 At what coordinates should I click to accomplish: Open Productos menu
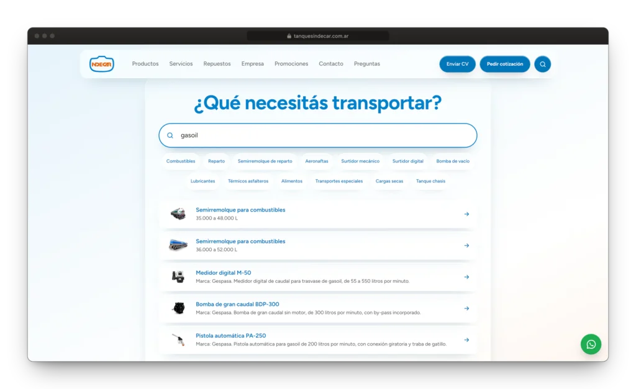[145, 64]
